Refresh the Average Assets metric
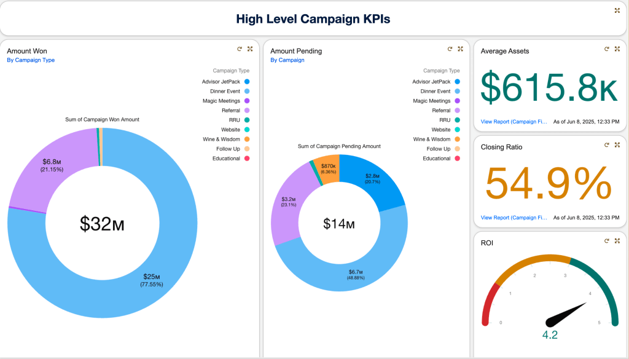This screenshot has width=629, height=359. pyautogui.click(x=606, y=49)
